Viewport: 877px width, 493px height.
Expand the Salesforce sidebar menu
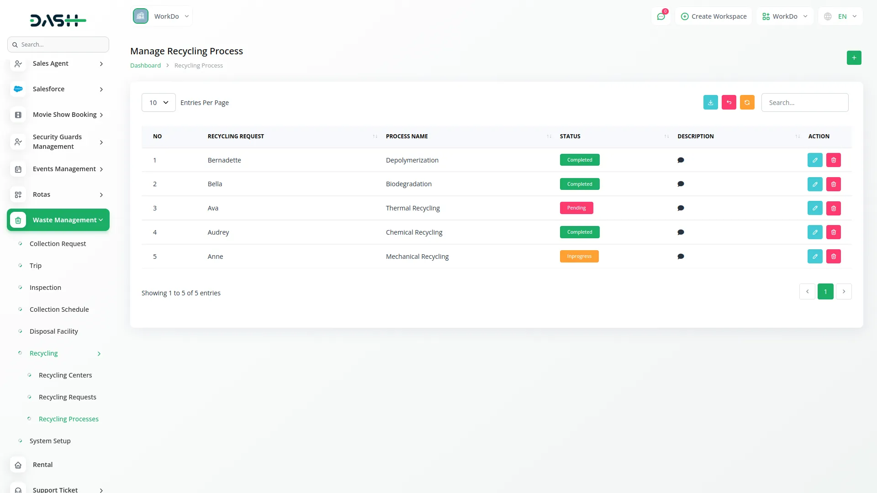point(58,89)
